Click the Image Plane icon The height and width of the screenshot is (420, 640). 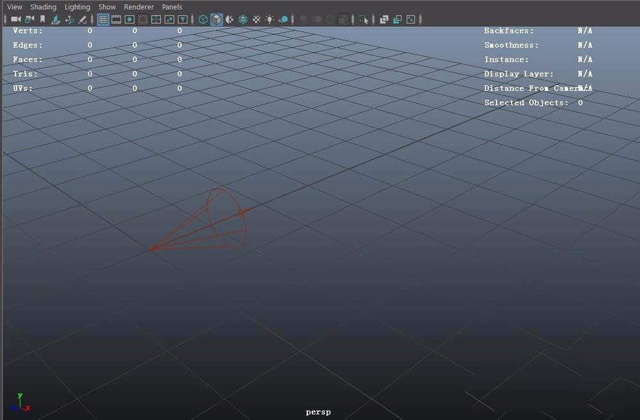point(56,19)
